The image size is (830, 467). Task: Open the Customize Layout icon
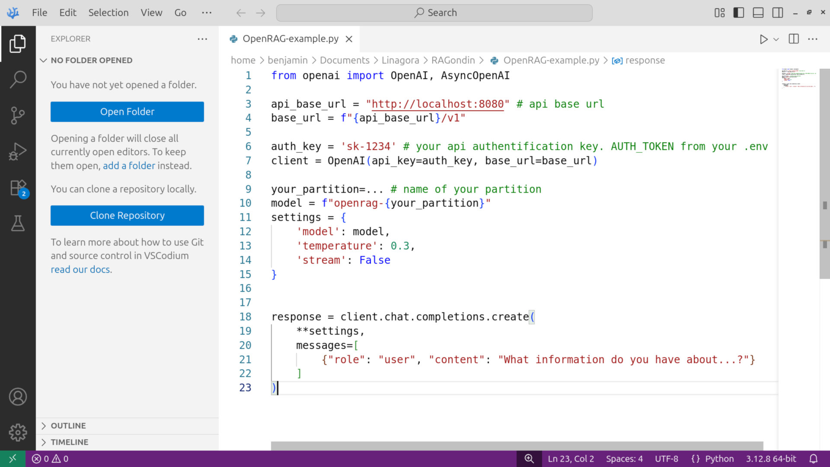click(x=719, y=13)
